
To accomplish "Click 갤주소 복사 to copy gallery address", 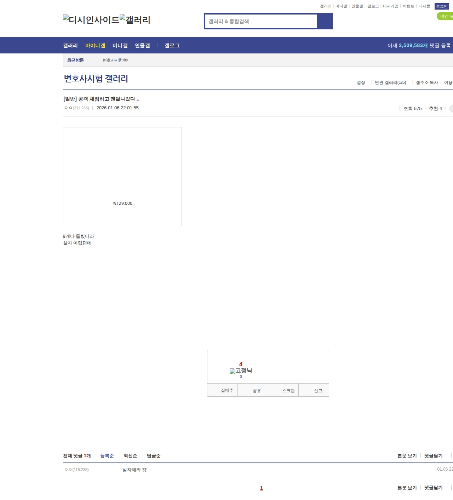I will click(427, 82).
